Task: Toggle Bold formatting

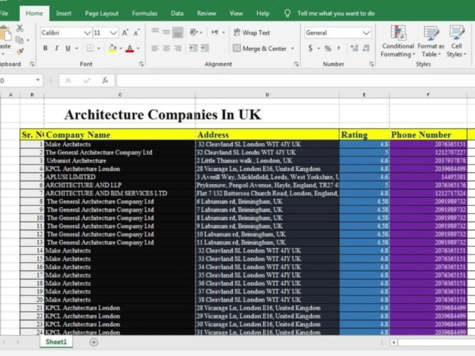Action: 46,48
